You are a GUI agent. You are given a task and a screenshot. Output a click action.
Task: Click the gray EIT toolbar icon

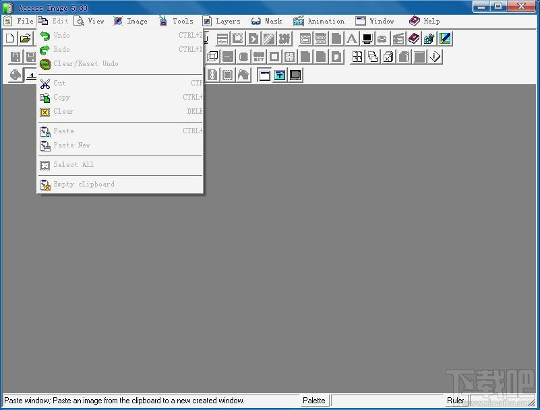[x=259, y=57]
